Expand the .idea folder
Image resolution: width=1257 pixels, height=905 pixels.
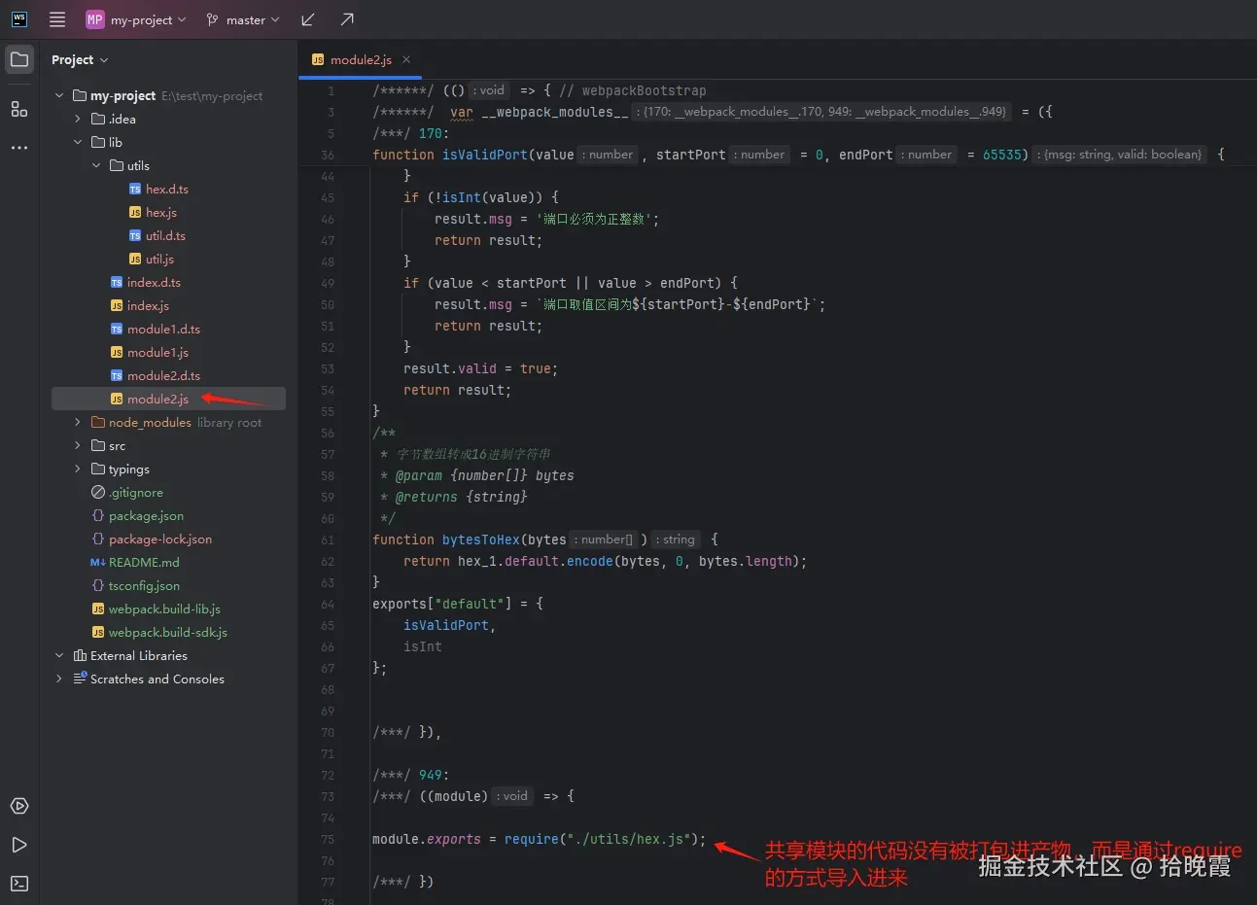78,119
